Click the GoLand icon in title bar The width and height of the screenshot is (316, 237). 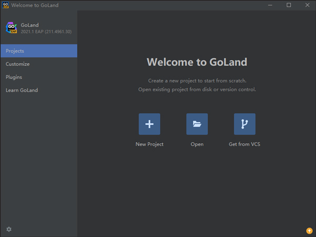(x=5, y=5)
